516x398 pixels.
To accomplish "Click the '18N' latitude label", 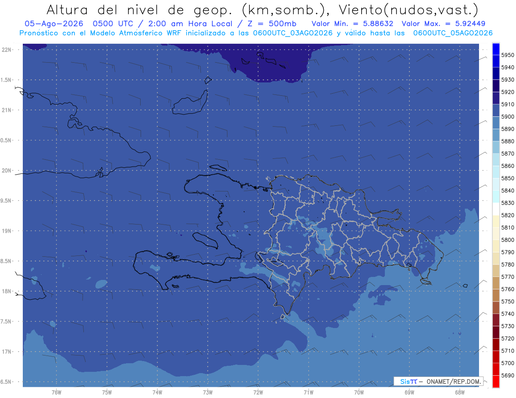I will click(6, 291).
